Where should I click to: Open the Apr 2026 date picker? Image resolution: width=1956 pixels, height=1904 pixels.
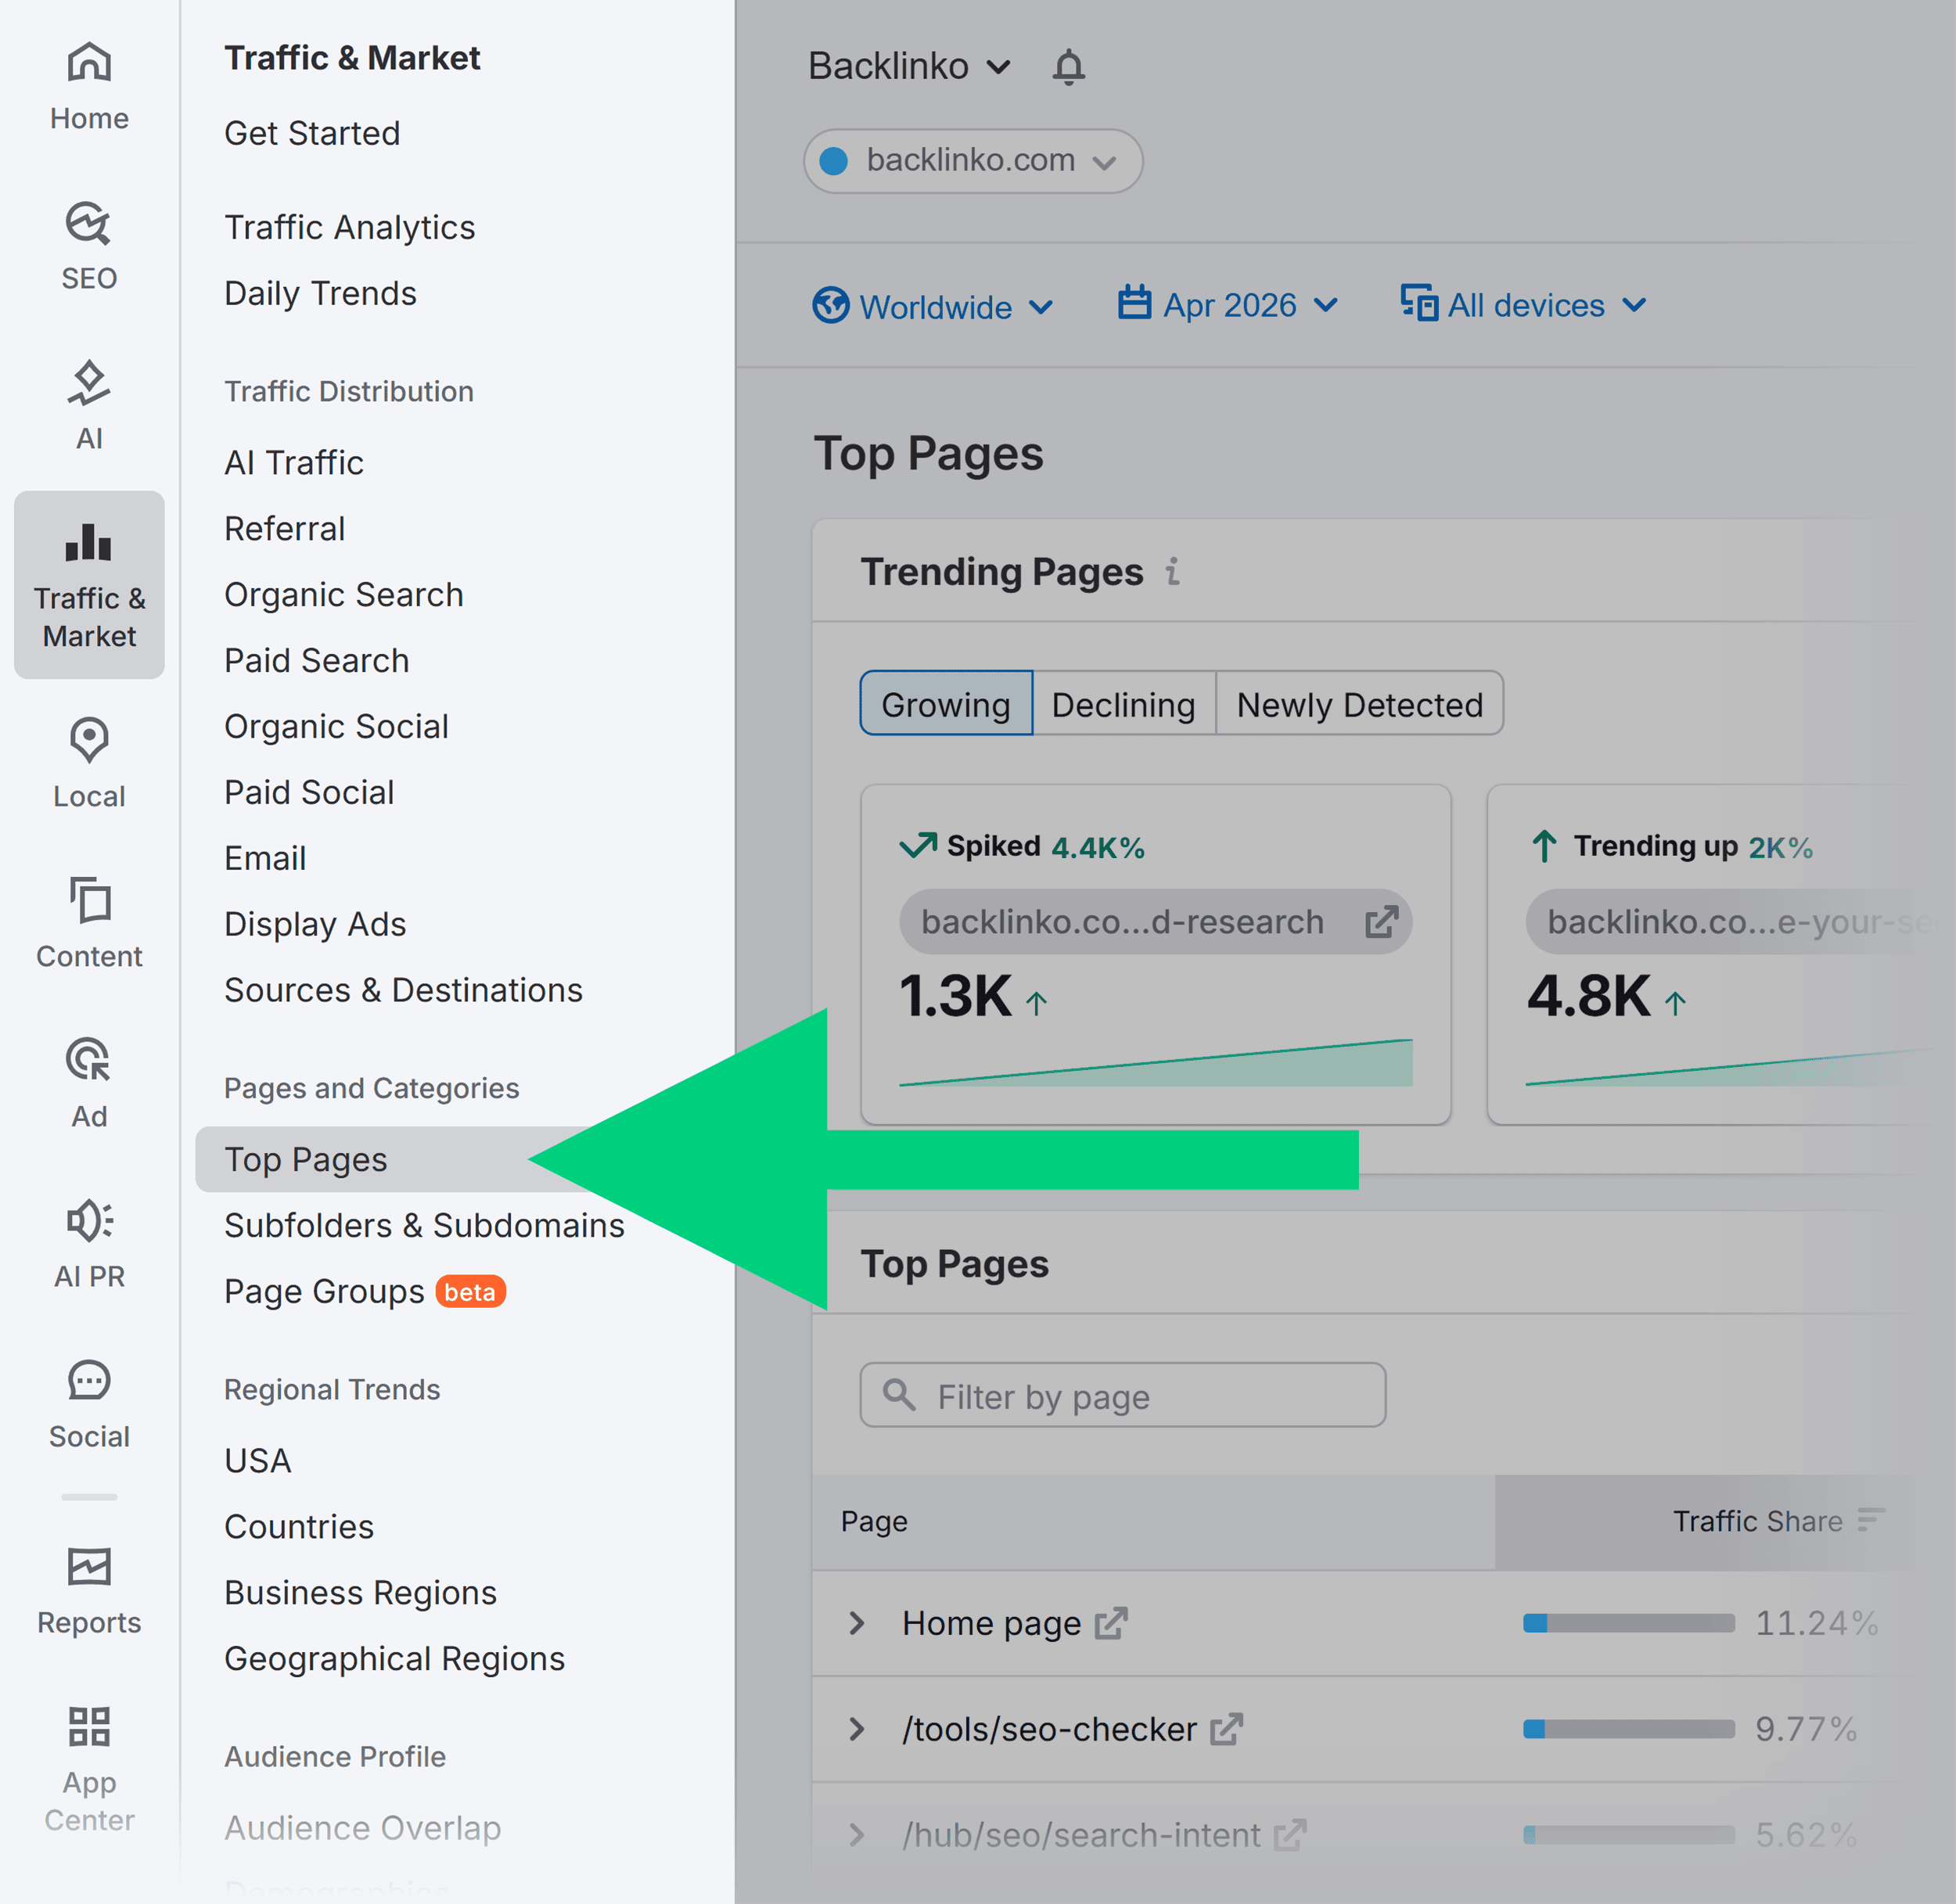pyautogui.click(x=1228, y=304)
